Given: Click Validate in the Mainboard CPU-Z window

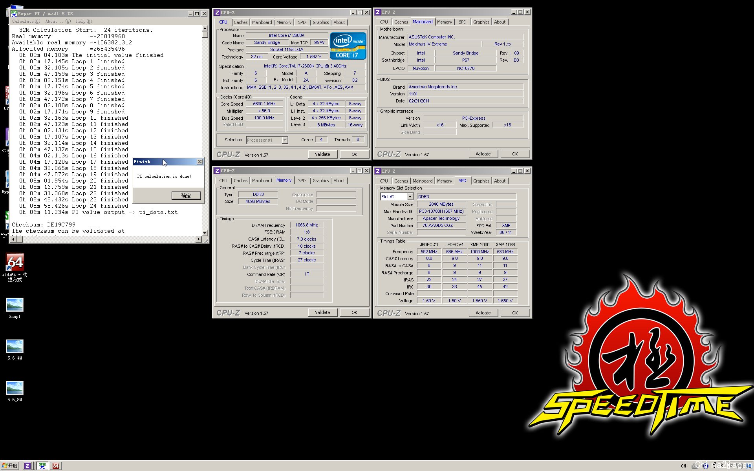Looking at the screenshot, I should point(483,154).
